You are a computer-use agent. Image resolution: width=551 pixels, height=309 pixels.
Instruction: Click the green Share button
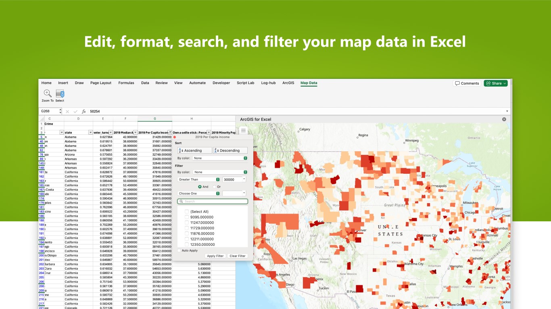point(495,83)
